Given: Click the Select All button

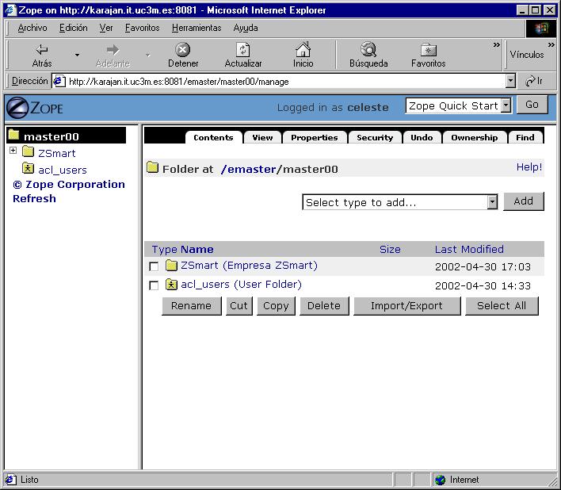Looking at the screenshot, I should [502, 306].
